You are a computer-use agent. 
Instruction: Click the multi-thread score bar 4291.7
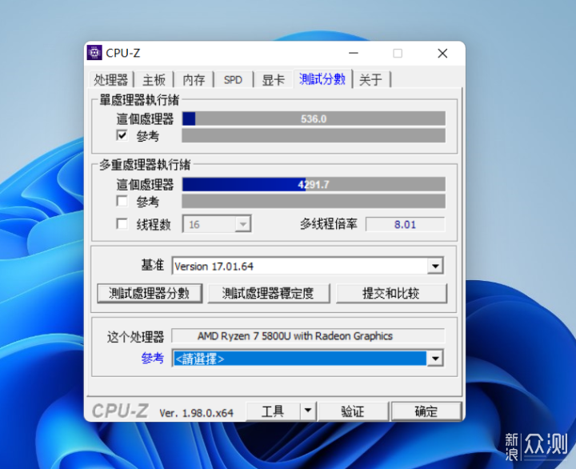[x=314, y=184]
